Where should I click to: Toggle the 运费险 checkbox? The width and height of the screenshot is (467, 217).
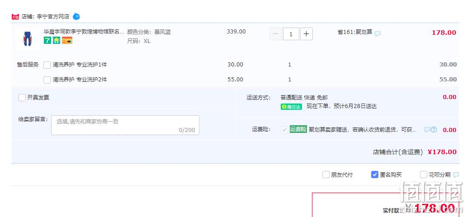[x=284, y=129]
